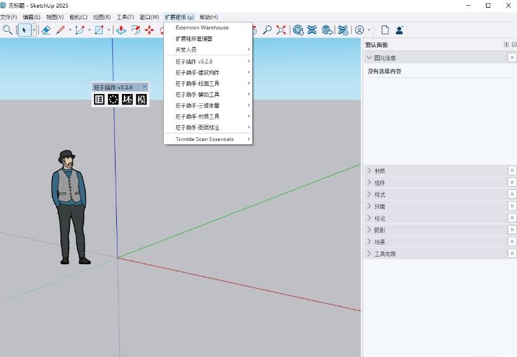
Task: Open the 工具(T) menu
Action: point(125,17)
